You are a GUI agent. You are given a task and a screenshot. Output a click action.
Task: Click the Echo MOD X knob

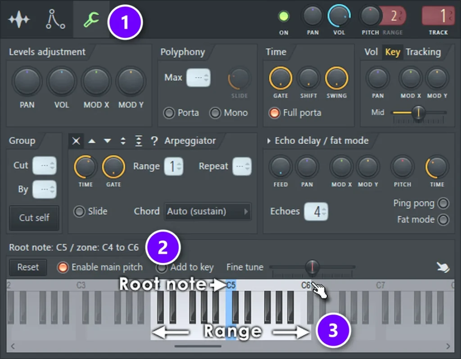pos(341,167)
